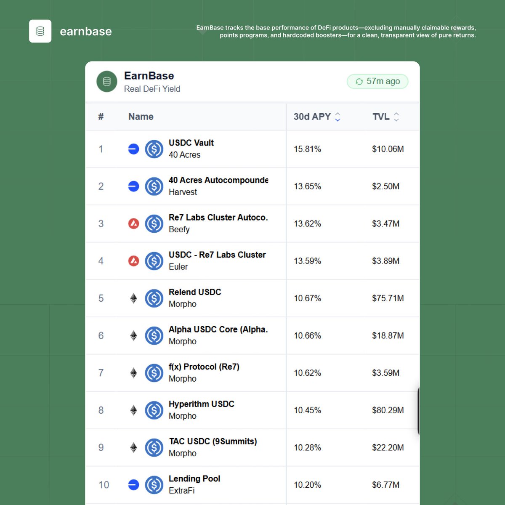Click the 13.62% APY value
This screenshot has width=505, height=505.
pos(308,223)
